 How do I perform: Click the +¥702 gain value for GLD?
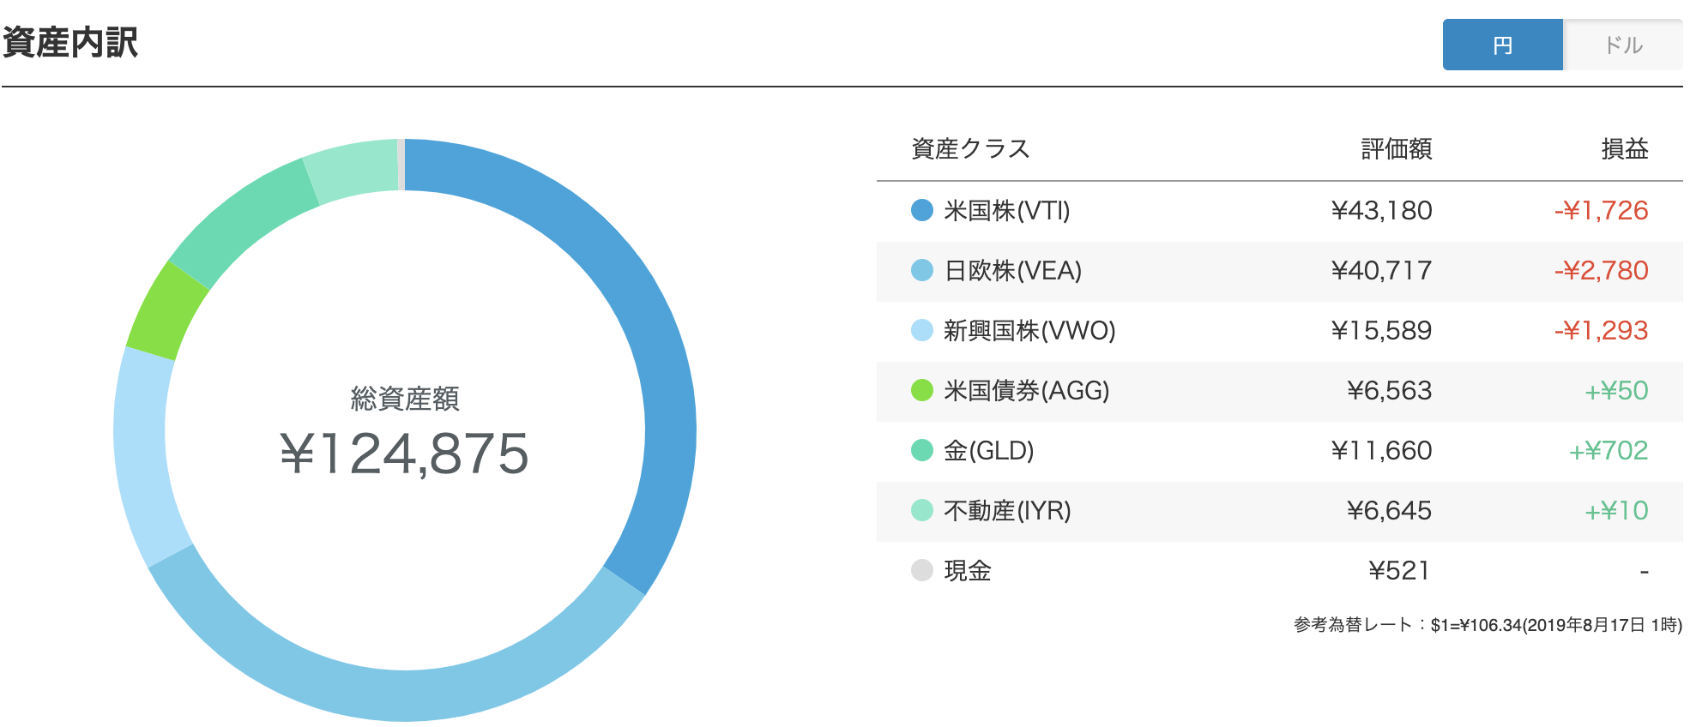pyautogui.click(x=1609, y=450)
